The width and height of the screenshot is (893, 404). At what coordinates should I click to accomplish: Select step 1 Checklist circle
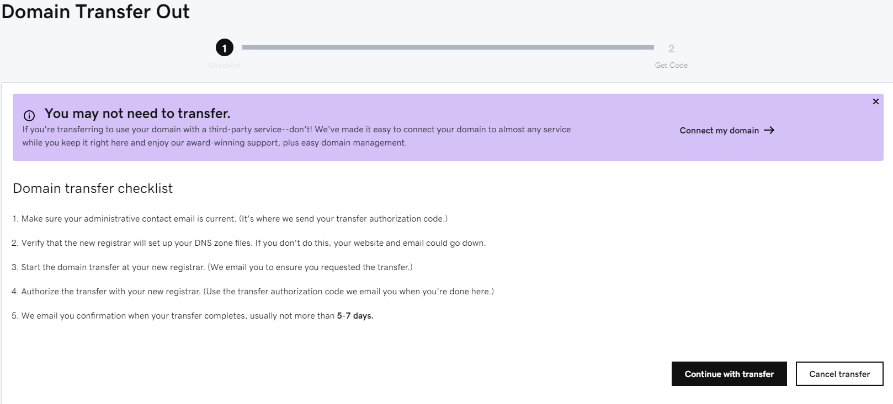[225, 47]
